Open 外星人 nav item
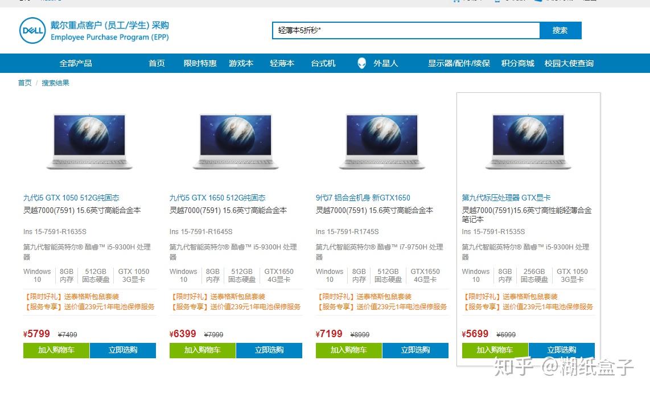Image resolution: width=650 pixels, height=393 pixels. pyautogui.click(x=385, y=63)
